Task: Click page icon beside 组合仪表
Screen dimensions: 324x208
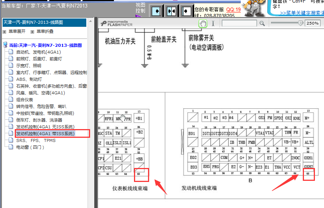Action: [x=11, y=100]
